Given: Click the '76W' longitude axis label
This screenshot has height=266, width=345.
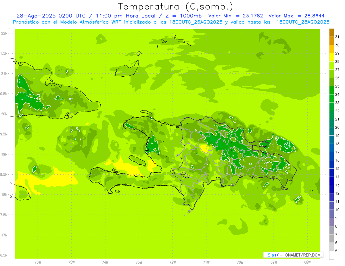Looking at the screenshot, I should (38, 262).
